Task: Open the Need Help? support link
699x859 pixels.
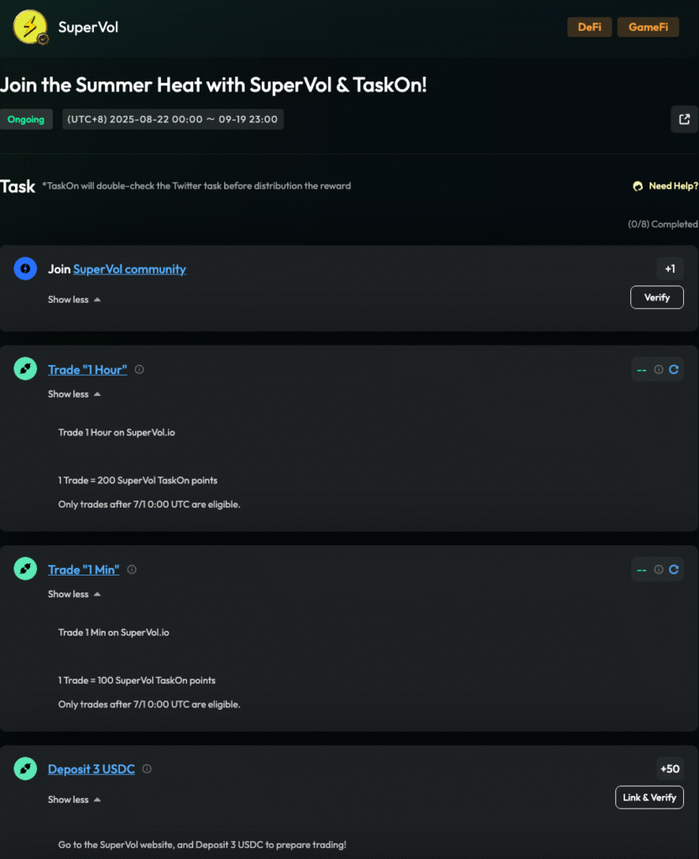Action: [665, 186]
